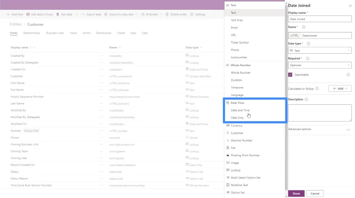The height and width of the screenshot is (198, 355).
Task: Open the Add calculated or rollup dropdown
Action: [340, 89]
